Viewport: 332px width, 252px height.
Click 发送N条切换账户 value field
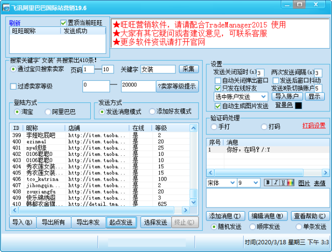pyautogui.click(x=318, y=88)
